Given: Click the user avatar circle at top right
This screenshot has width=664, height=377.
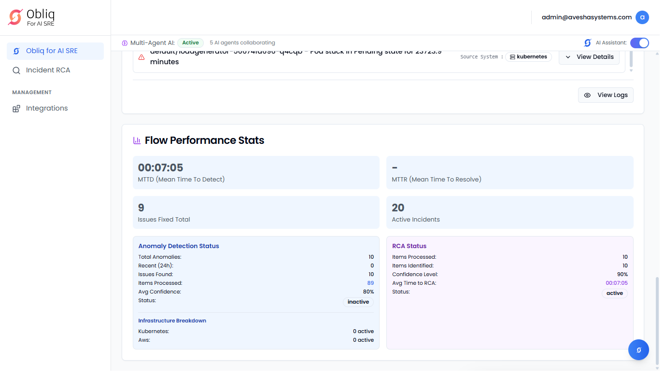Looking at the screenshot, I should pos(642,17).
